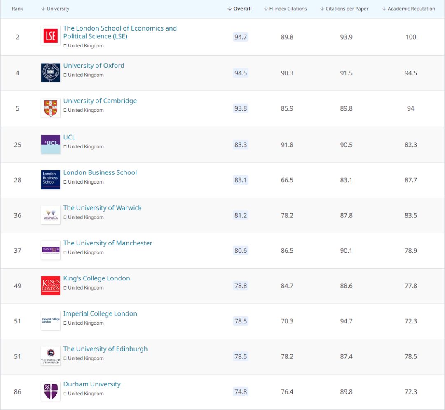Click the University of Oxford crest logo
The height and width of the screenshot is (410, 445).
coord(50,73)
